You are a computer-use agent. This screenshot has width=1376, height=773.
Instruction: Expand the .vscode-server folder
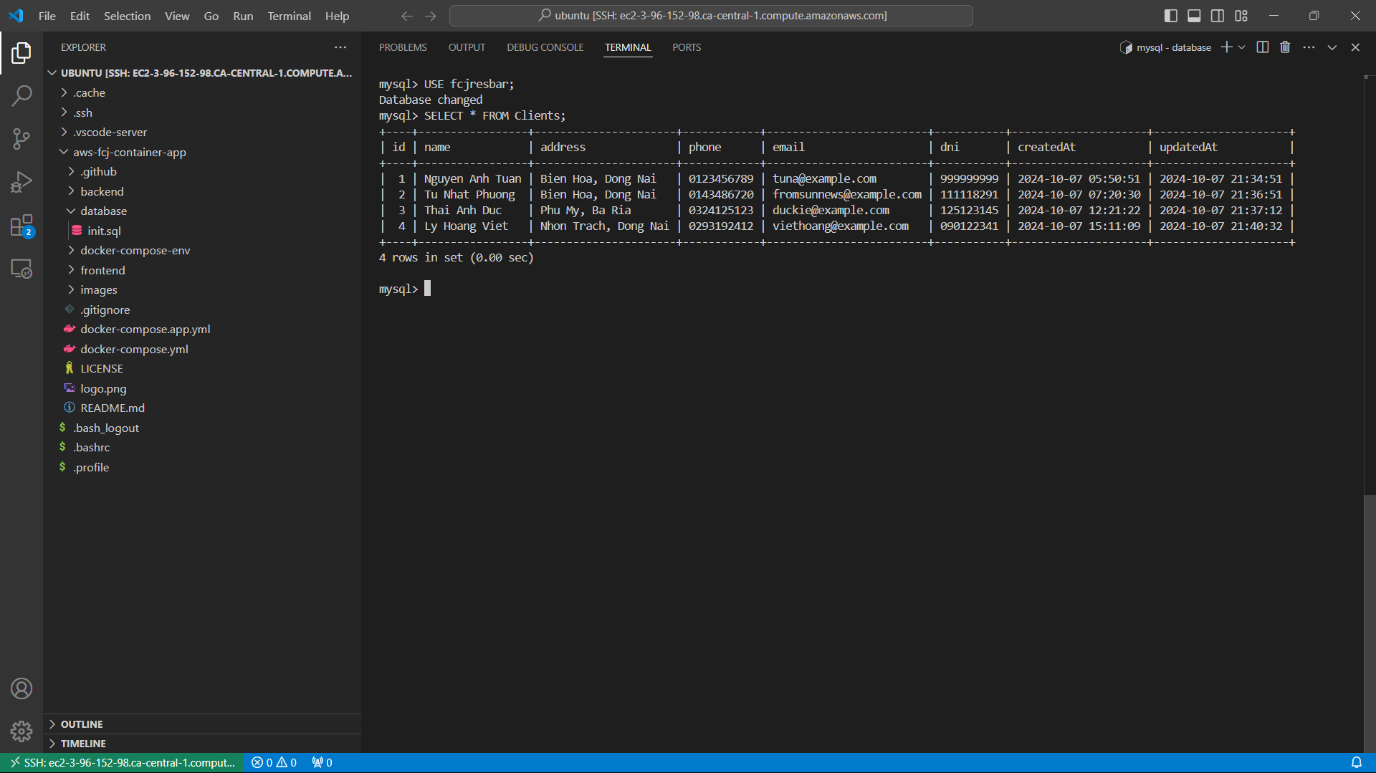(202, 133)
